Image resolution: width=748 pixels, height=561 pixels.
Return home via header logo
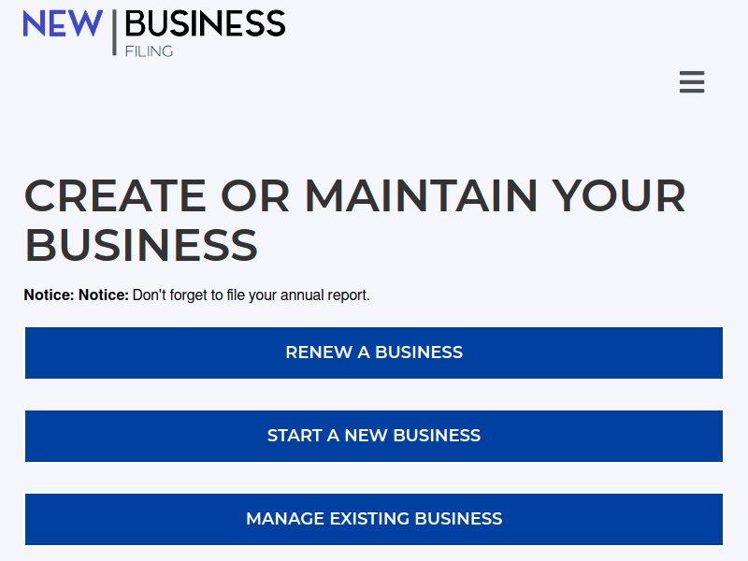(x=154, y=33)
